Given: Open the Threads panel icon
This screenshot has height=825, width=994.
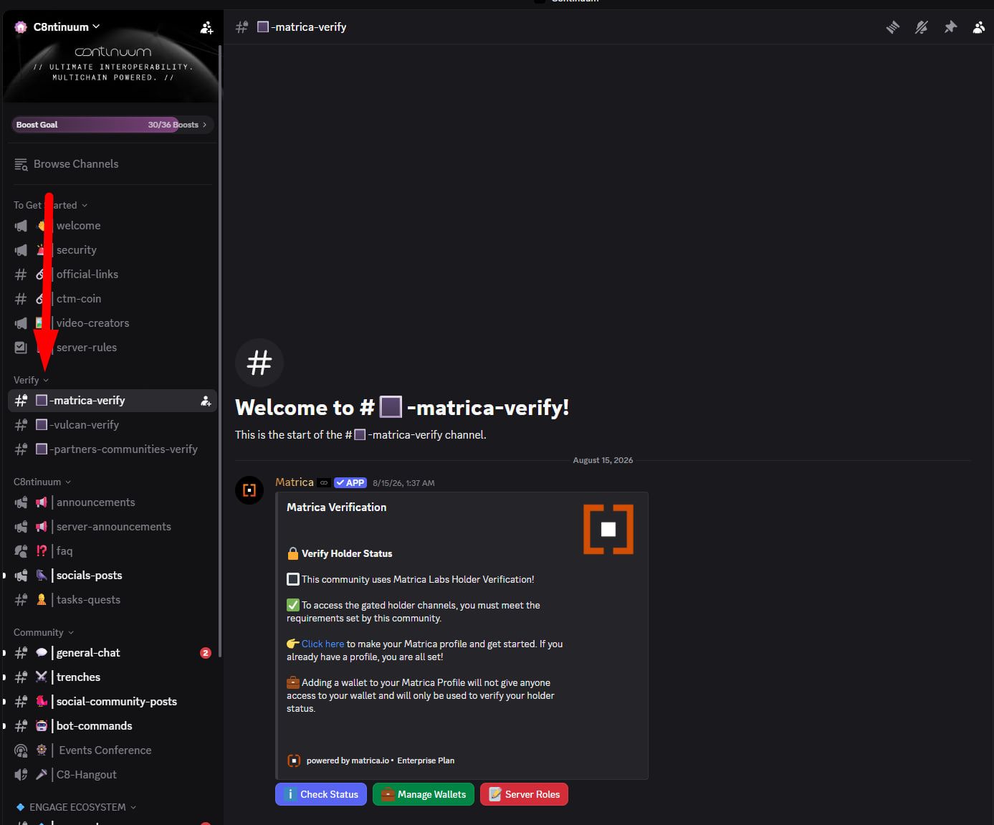Looking at the screenshot, I should (x=892, y=27).
